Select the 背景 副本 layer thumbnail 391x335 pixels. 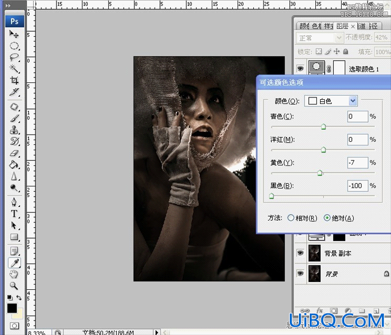point(315,253)
